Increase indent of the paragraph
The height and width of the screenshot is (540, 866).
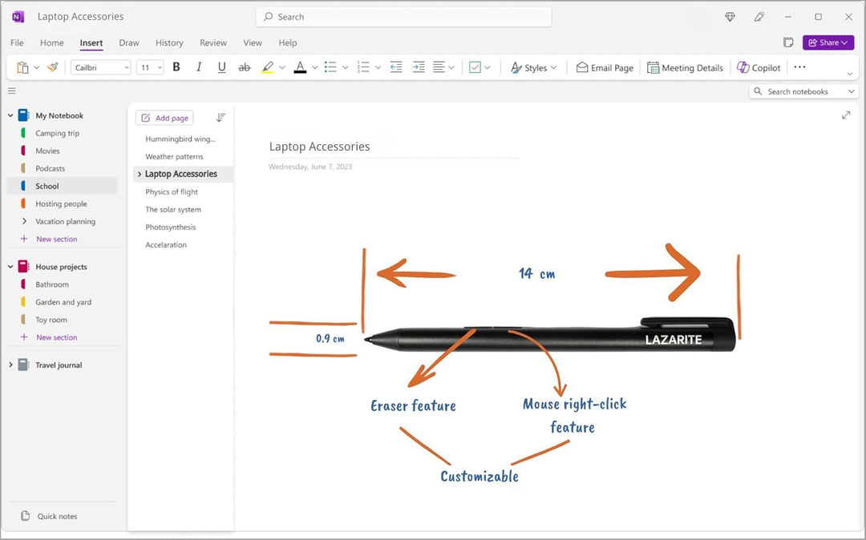pyautogui.click(x=418, y=68)
